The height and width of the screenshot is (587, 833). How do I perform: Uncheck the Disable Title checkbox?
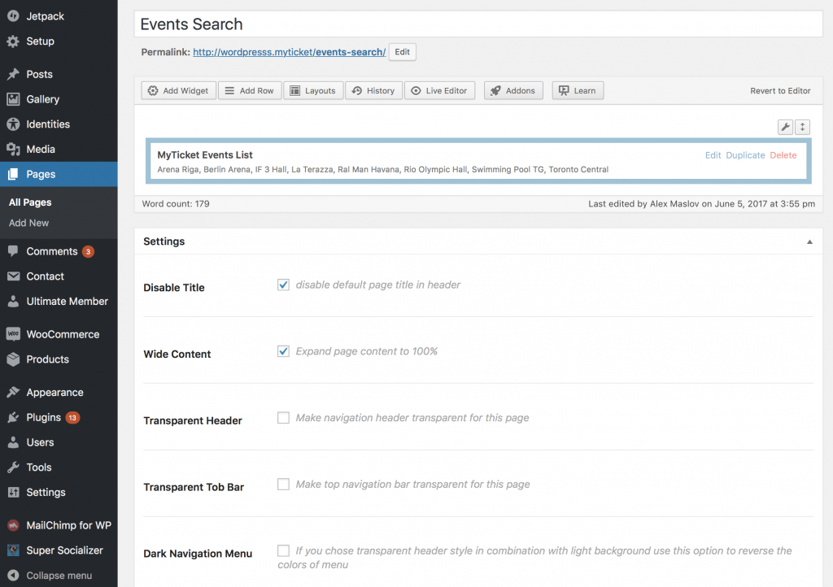click(283, 285)
